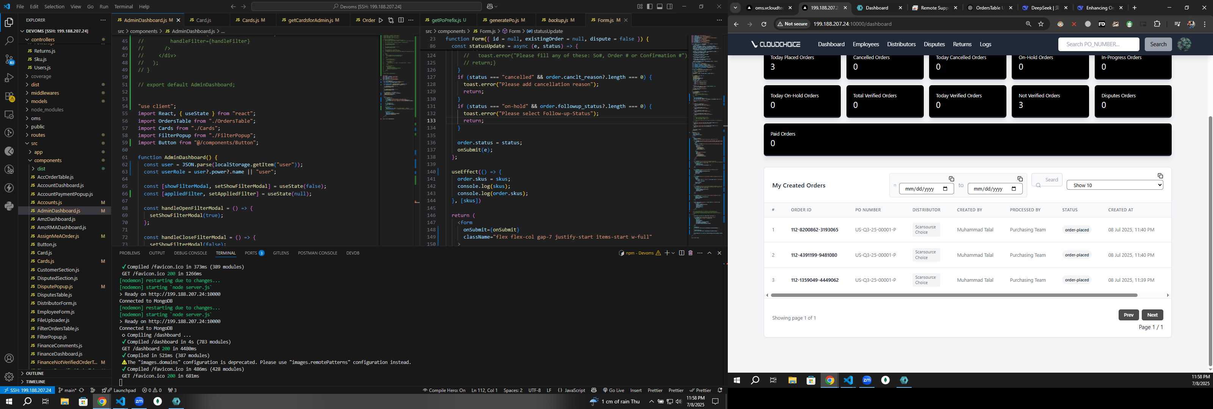Click the Search PO_NUMBER input field

click(1099, 44)
